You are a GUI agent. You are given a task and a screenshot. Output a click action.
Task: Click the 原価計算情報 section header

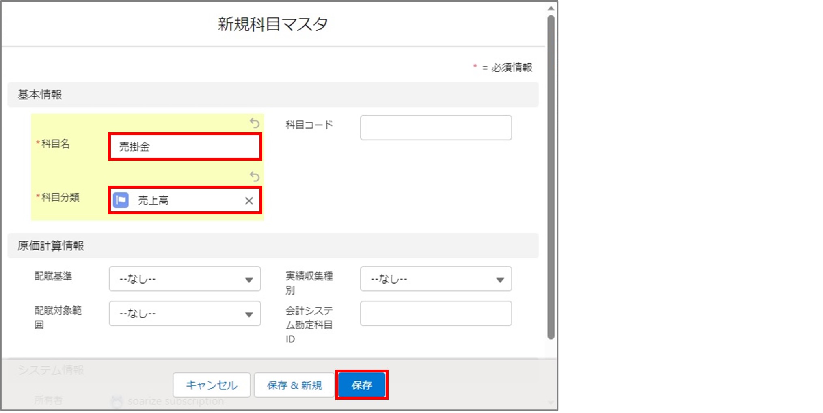pyautogui.click(x=273, y=246)
